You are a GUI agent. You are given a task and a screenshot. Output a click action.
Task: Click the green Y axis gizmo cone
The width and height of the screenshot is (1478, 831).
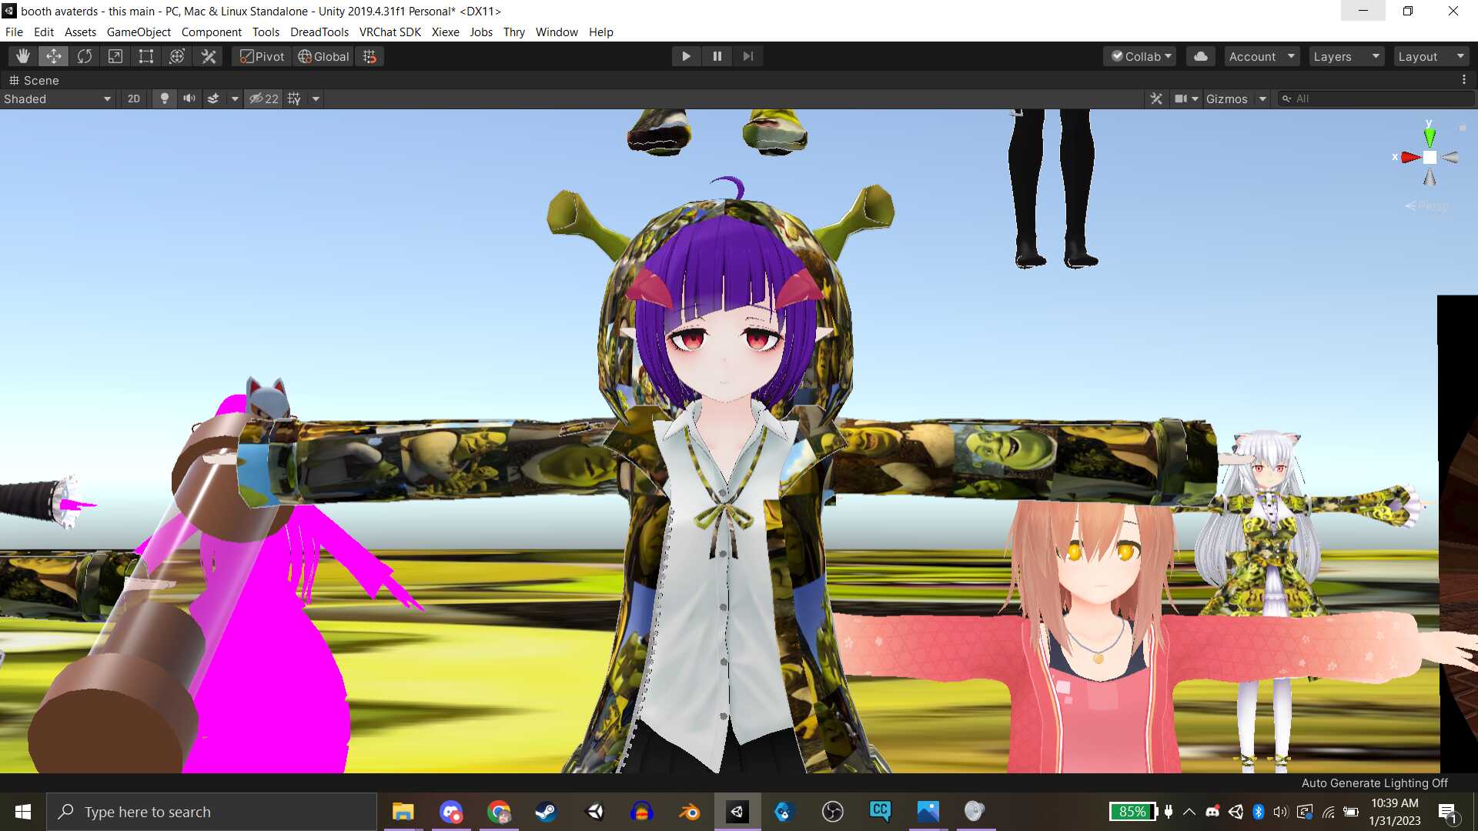click(x=1430, y=138)
